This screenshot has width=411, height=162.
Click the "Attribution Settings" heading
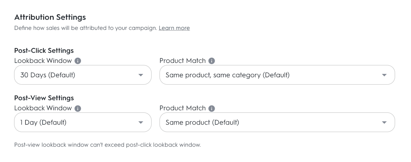50,17
